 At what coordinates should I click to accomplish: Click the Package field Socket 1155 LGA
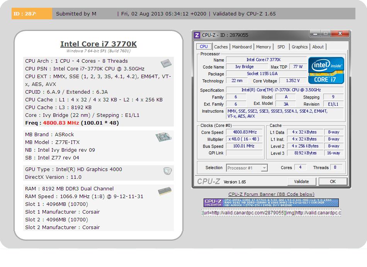click(x=266, y=74)
